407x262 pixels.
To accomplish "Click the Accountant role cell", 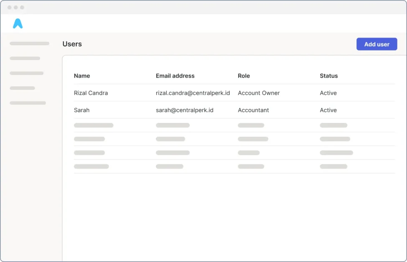I will pos(253,110).
